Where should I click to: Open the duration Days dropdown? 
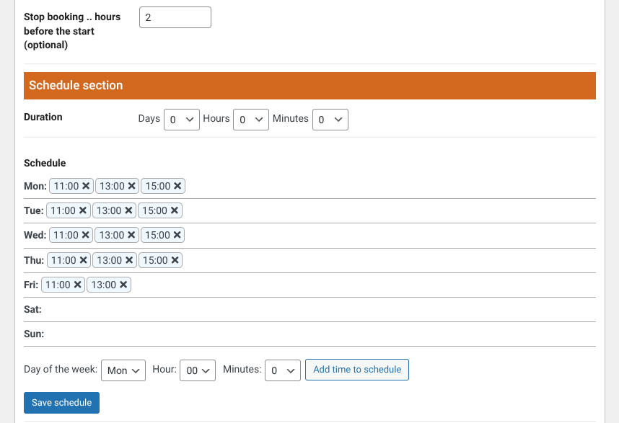(x=181, y=120)
